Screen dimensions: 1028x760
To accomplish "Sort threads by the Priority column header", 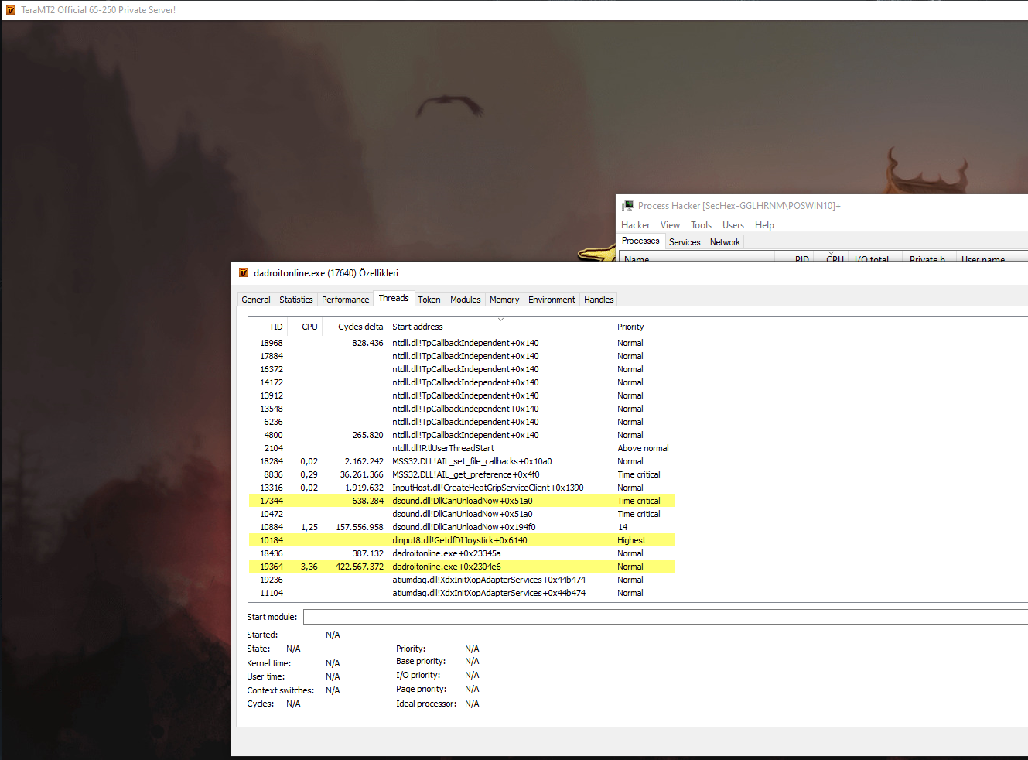I will [x=644, y=327].
